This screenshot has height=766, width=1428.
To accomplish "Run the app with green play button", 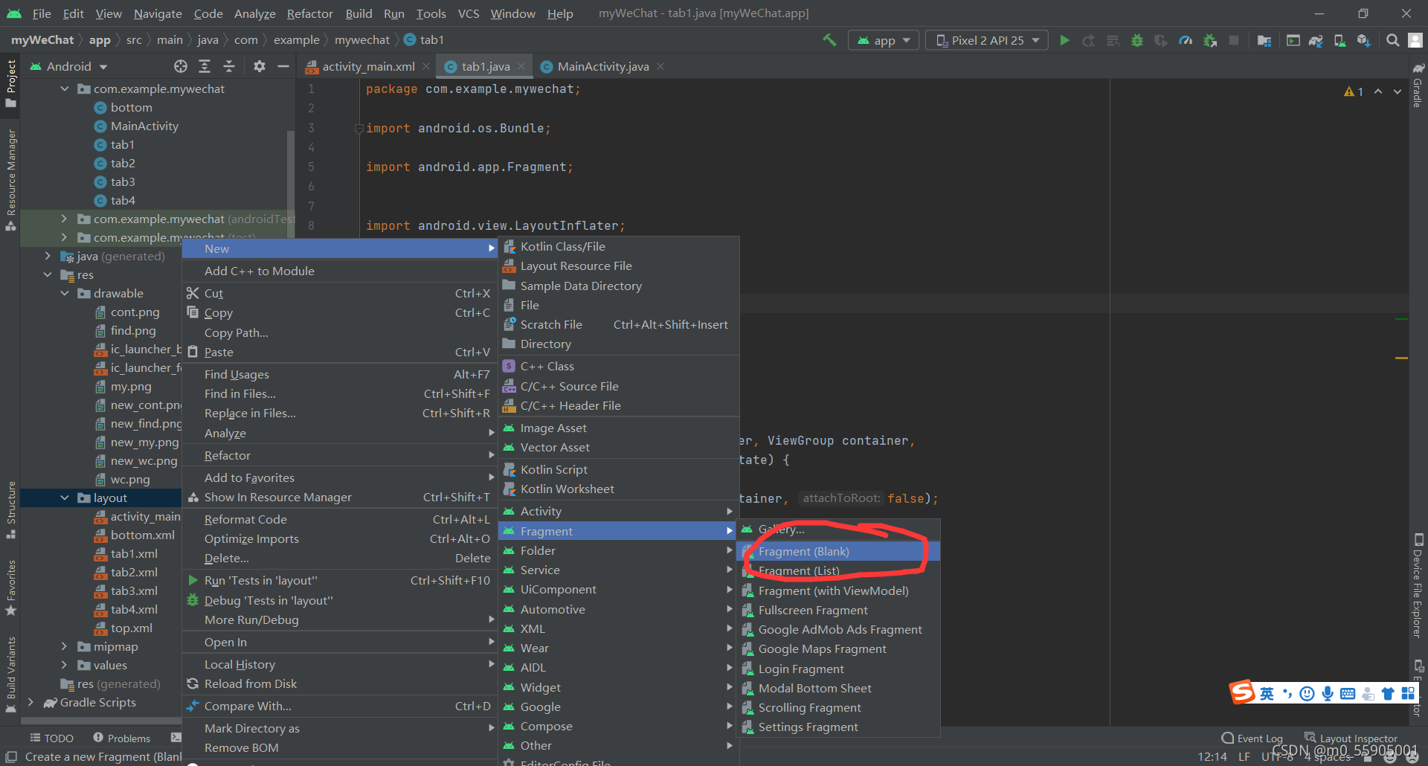I will click(x=1064, y=40).
